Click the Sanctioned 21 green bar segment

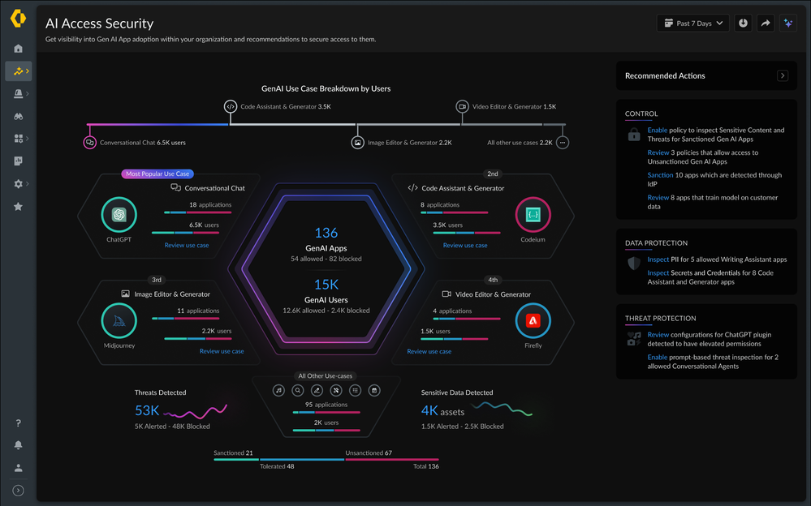point(236,460)
